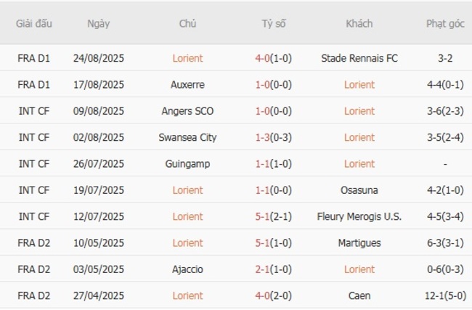Open the 4-0(1-0) score against Stade Rennais
The image size is (472, 310).
click(274, 58)
